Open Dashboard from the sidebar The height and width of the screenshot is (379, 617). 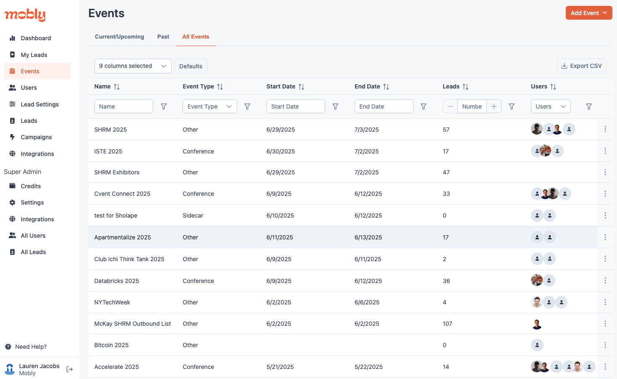37,38
